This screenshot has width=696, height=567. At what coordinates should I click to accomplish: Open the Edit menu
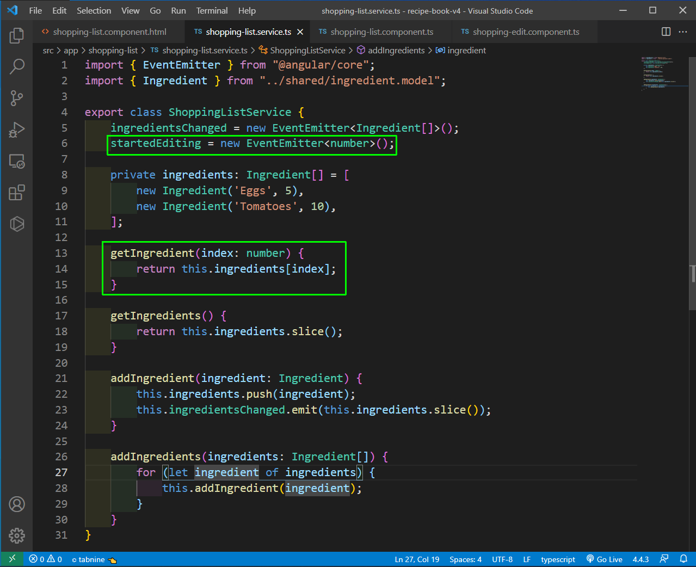(59, 10)
